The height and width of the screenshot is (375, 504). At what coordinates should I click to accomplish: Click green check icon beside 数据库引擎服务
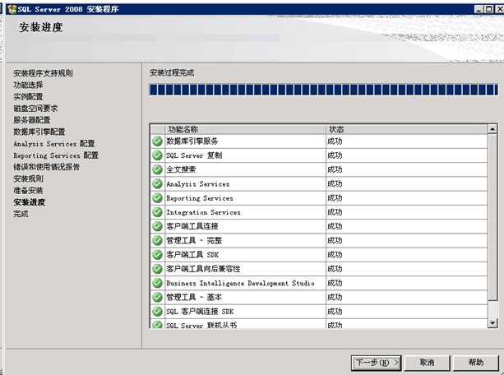pos(157,141)
